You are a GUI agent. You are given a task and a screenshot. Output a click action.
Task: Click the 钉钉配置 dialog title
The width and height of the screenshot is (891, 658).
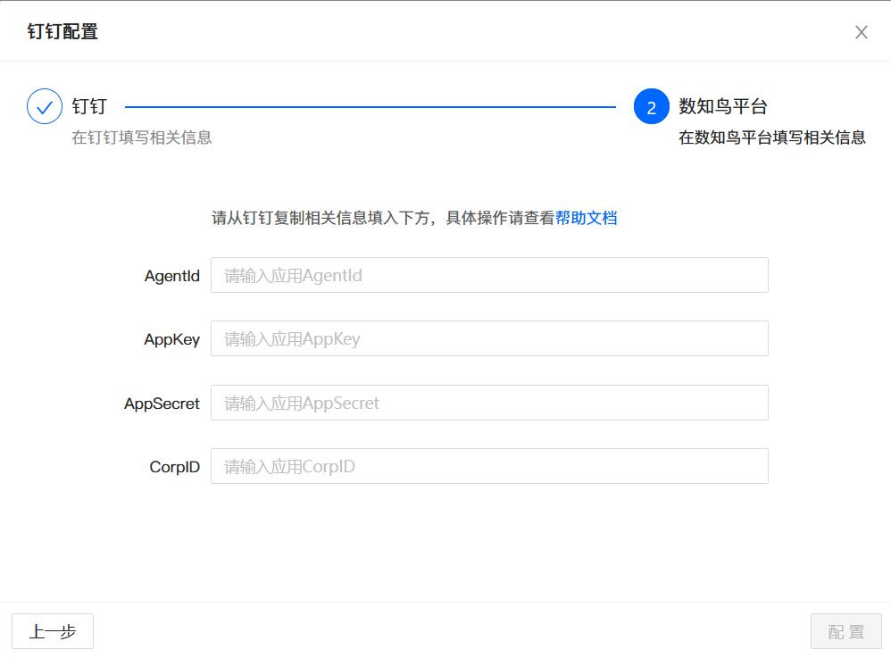(62, 32)
